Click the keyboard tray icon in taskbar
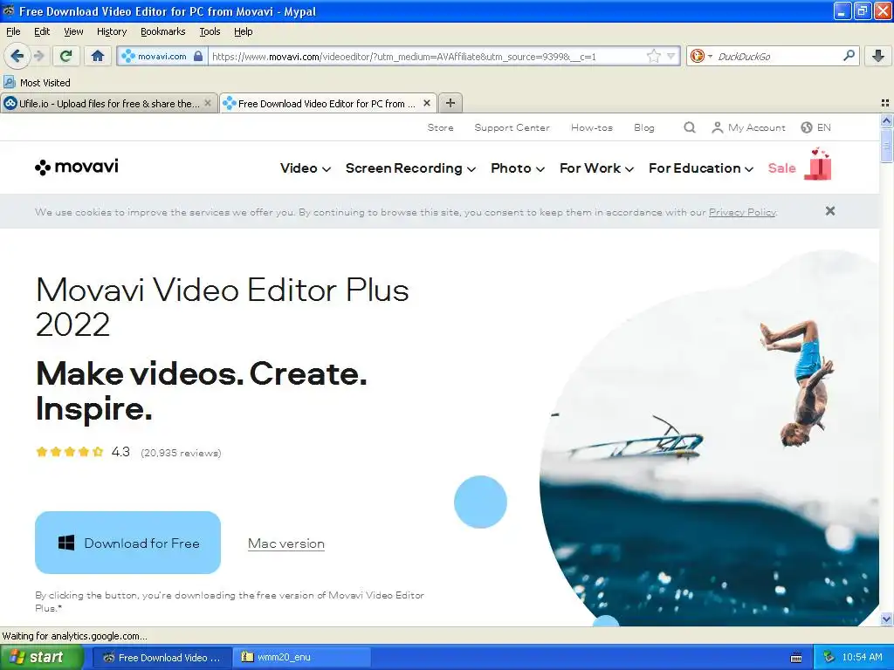The width and height of the screenshot is (894, 670). [x=796, y=658]
